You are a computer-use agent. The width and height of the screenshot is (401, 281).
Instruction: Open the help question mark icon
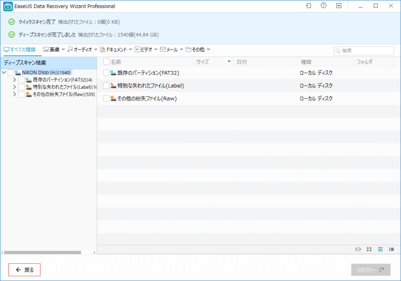click(x=323, y=5)
